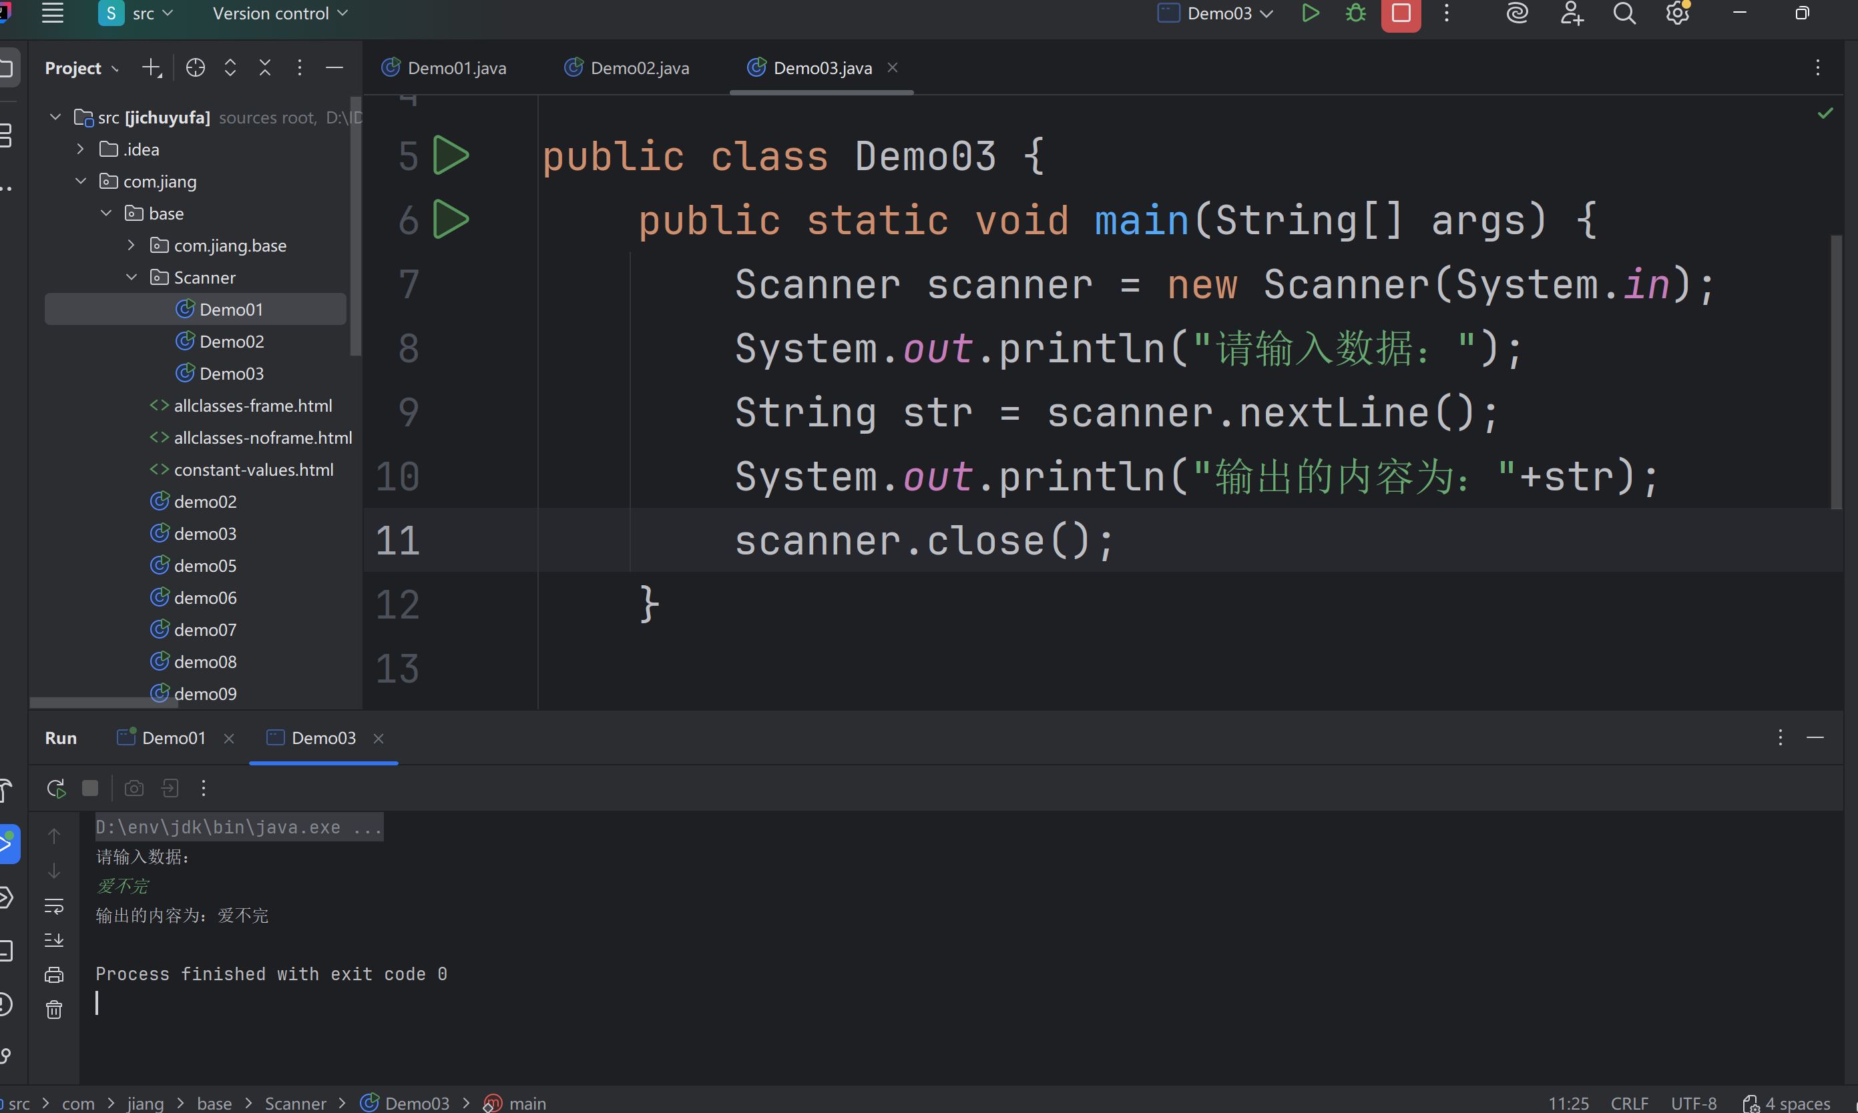Open allclasses-frame.html in project tree
Image resolution: width=1858 pixels, height=1113 pixels.
tap(252, 406)
